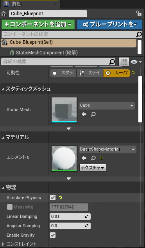Image resolution: width=145 pixels, height=248 pixels.
Task: Open the BasicShapeMaterial dropdown
Action: 108,149
